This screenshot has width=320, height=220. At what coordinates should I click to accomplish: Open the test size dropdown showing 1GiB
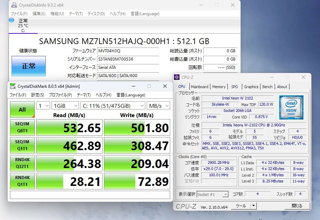(65, 106)
